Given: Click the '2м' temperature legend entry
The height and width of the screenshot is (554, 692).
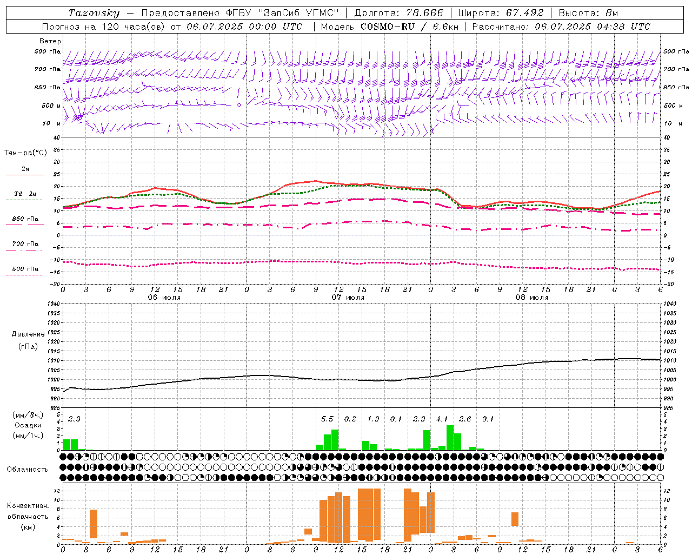Looking at the screenshot, I should point(25,169).
